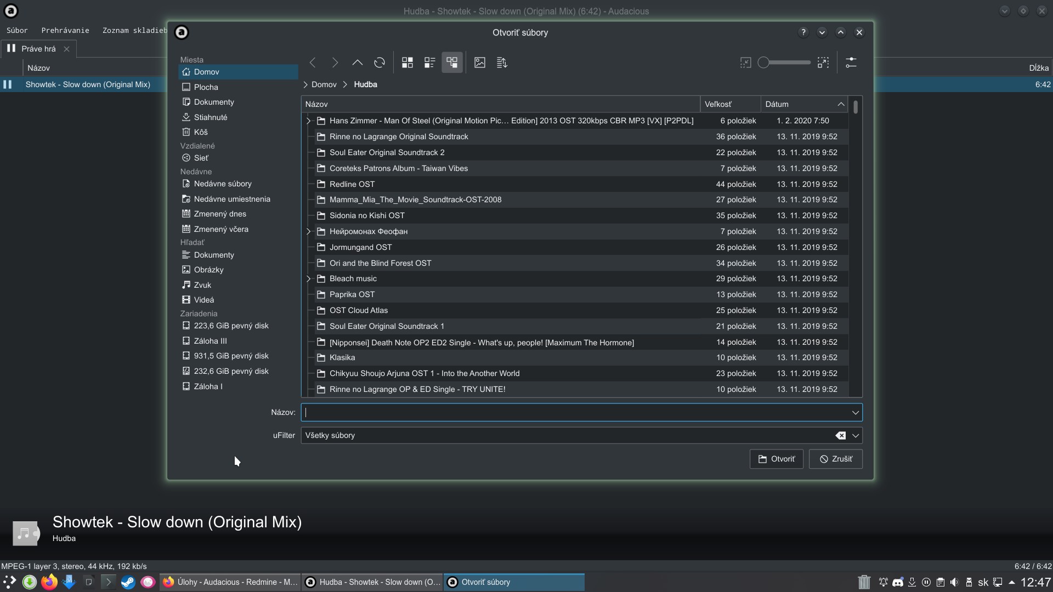
Task: Expand the Bleach music folder
Action: tap(308, 278)
